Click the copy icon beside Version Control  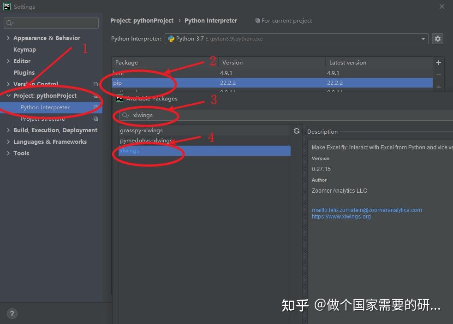click(x=95, y=84)
